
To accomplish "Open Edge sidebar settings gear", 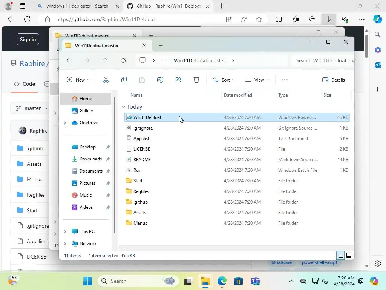I will click(378, 264).
